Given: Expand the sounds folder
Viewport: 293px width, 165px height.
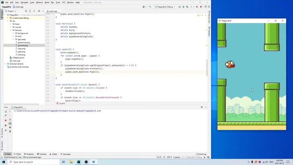Looking at the screenshot, I should [x=11, y=27].
